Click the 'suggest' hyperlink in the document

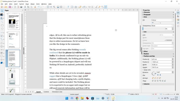(53, 76)
